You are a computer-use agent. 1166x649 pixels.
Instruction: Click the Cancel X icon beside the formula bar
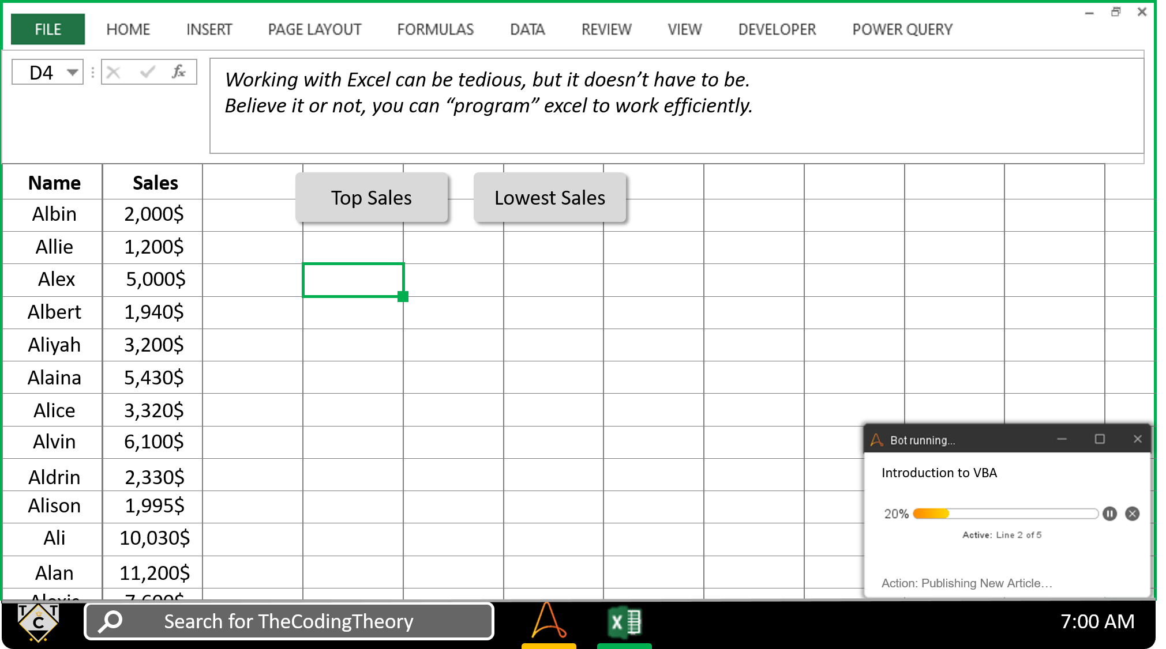113,71
